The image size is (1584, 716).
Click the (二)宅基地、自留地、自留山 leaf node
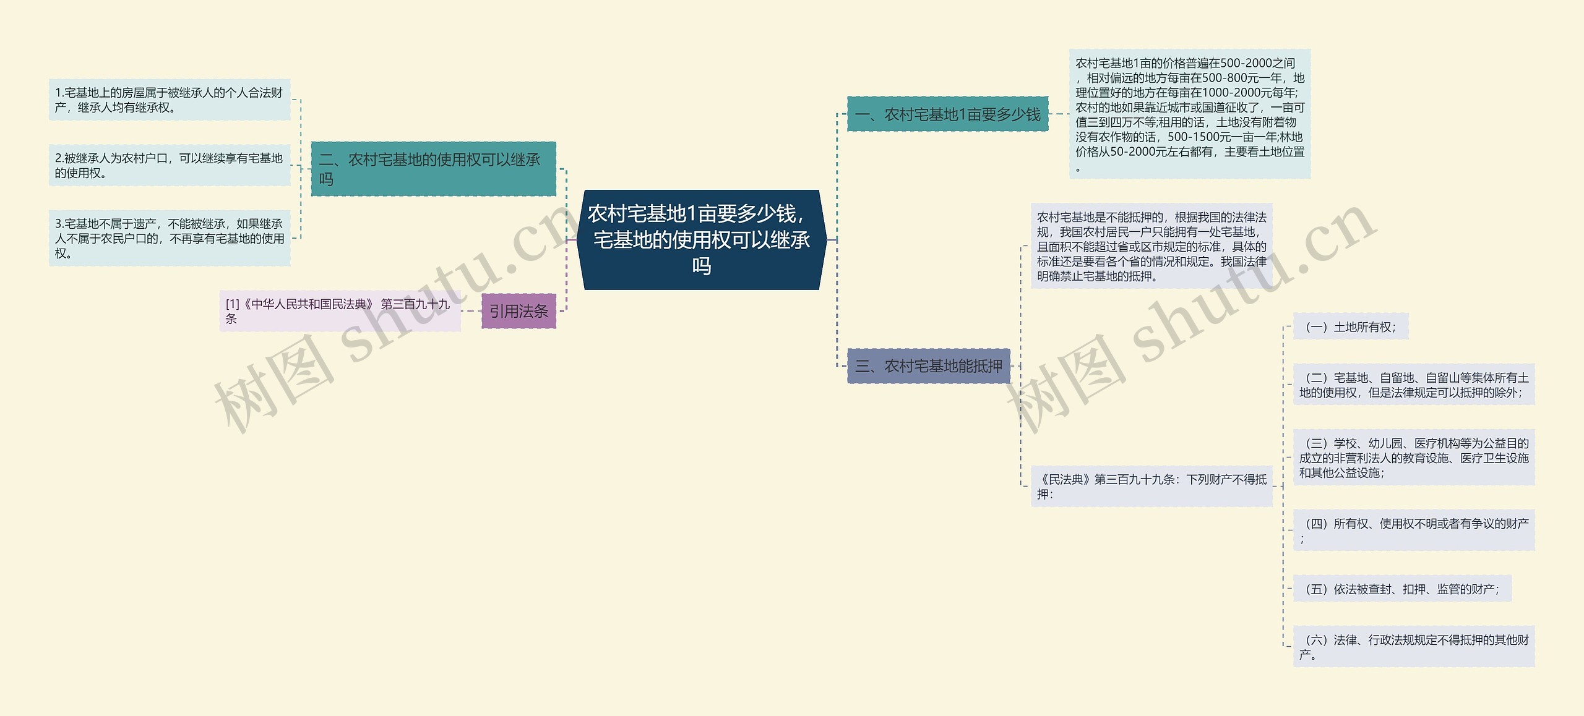[1413, 385]
